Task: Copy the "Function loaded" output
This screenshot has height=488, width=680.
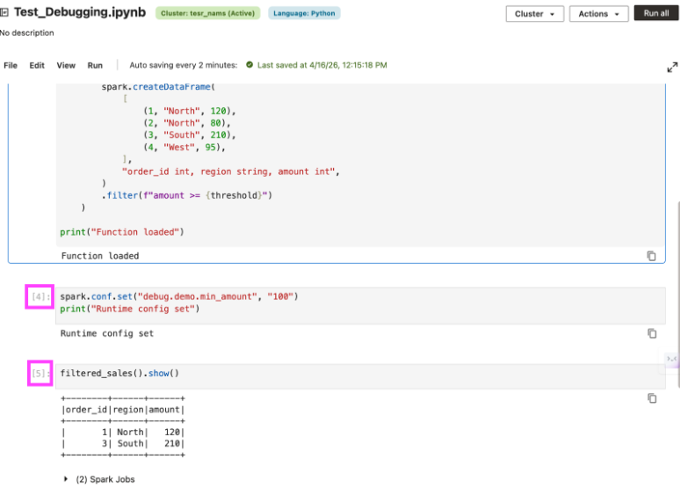Action: tap(652, 256)
